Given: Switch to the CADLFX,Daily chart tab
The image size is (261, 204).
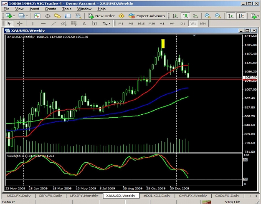Looking at the screenshot, I should [227, 196].
